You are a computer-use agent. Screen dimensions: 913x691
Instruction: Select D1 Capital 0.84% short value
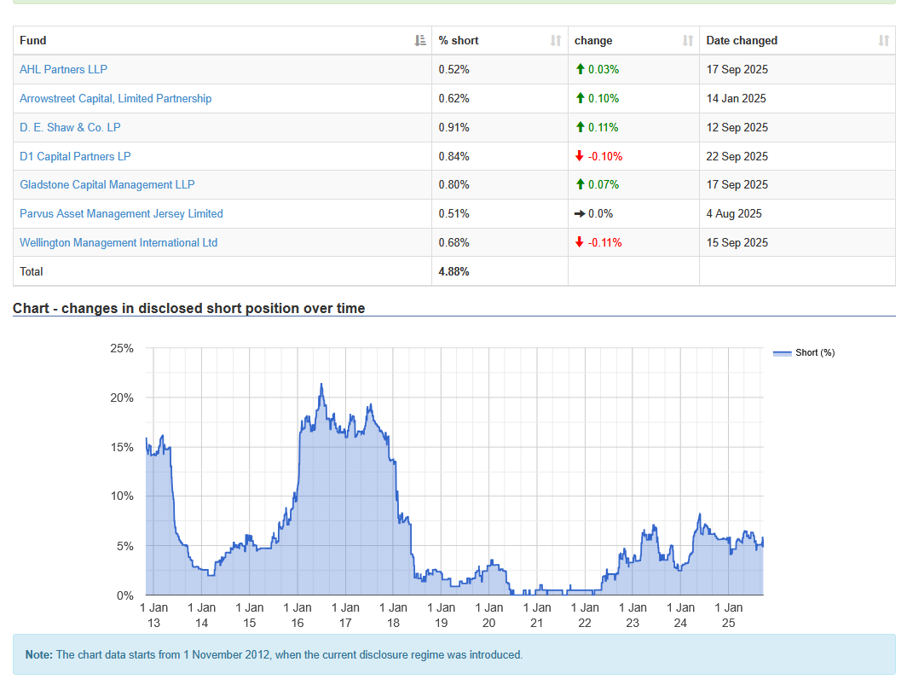pos(454,156)
